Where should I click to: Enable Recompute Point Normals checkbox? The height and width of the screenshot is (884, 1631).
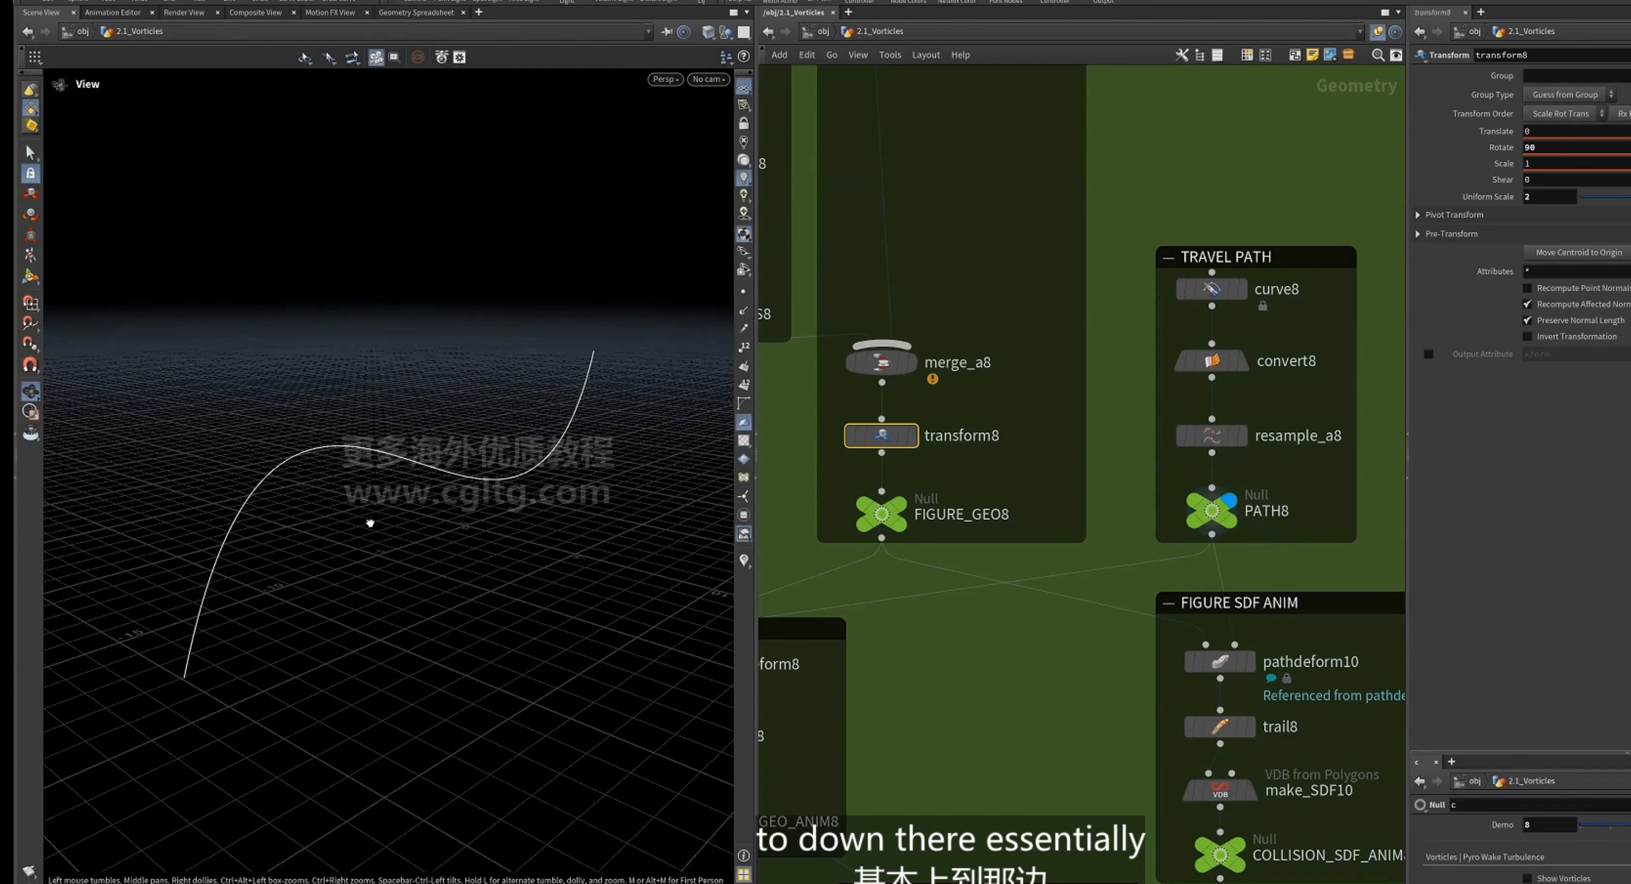[1526, 288]
